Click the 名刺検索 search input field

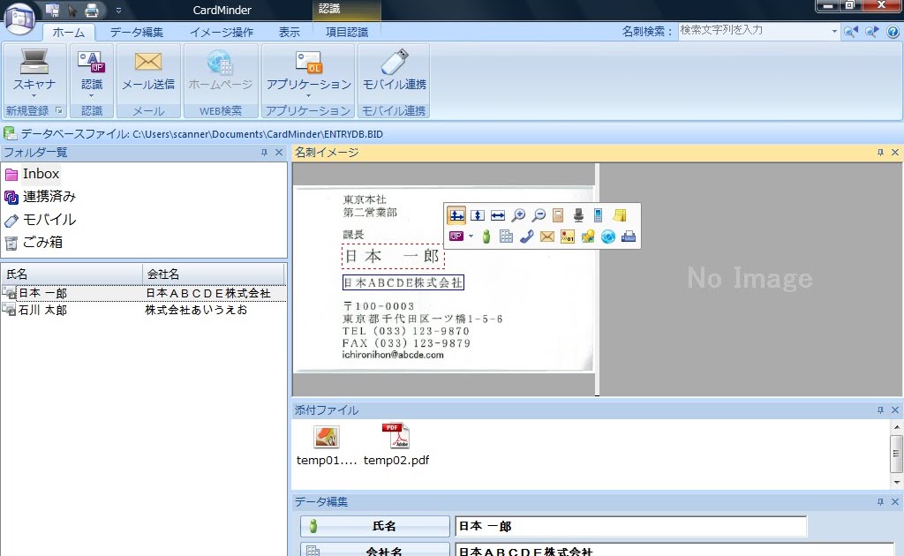point(752,31)
